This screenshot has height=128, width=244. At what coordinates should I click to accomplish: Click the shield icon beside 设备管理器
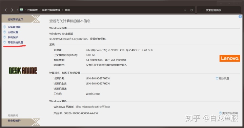pos(5,27)
